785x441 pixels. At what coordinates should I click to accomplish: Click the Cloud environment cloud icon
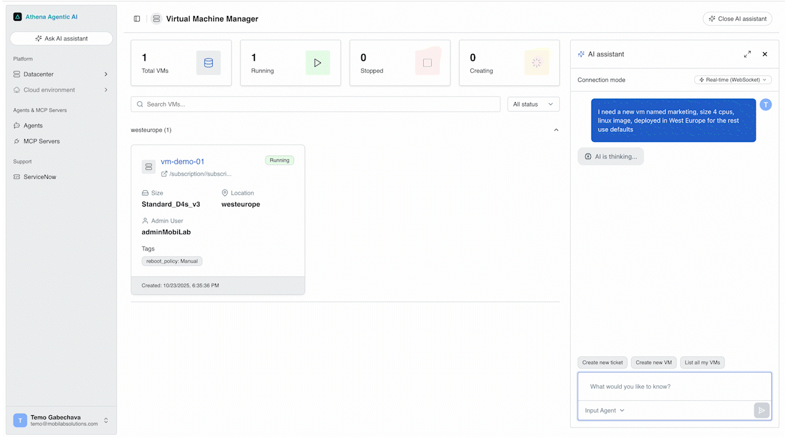17,90
